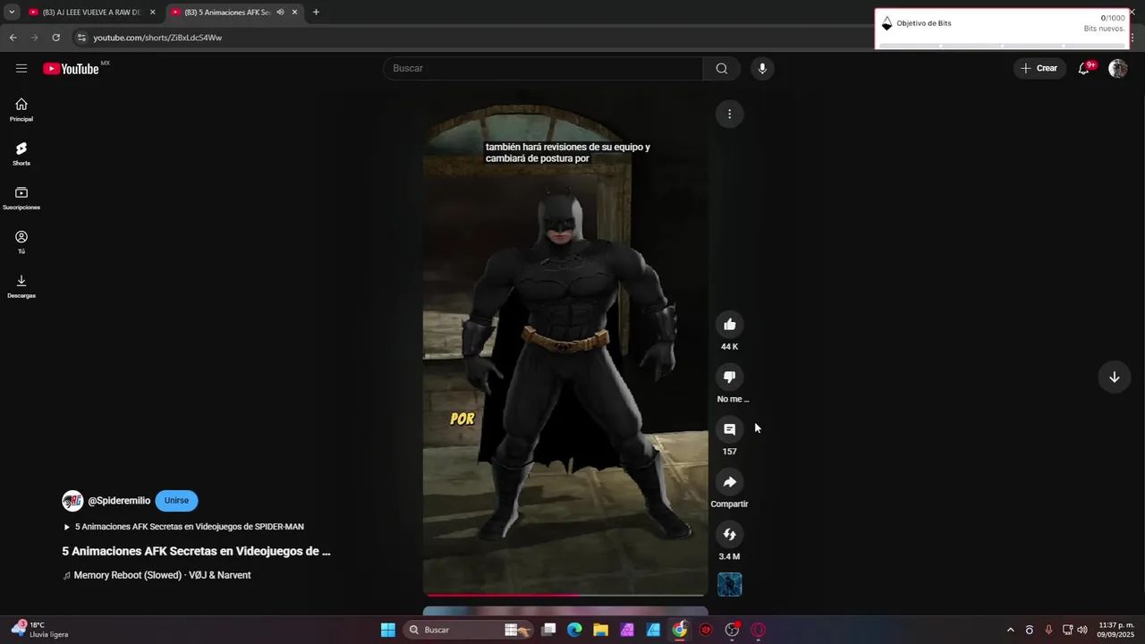Seek on the Short's red progress bar
Screen dimensions: 1145x644
[565, 594]
